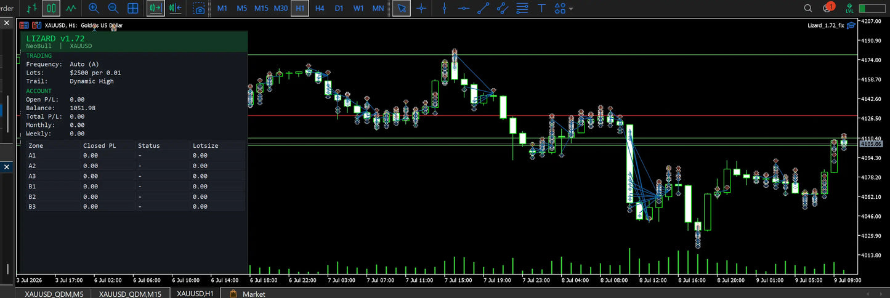Switch to XAUUSD_QDM,M15 chart tab
This screenshot has width=890, height=298.
coord(130,294)
